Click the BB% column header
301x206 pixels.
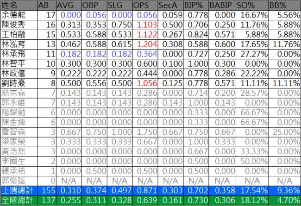tap(285, 6)
